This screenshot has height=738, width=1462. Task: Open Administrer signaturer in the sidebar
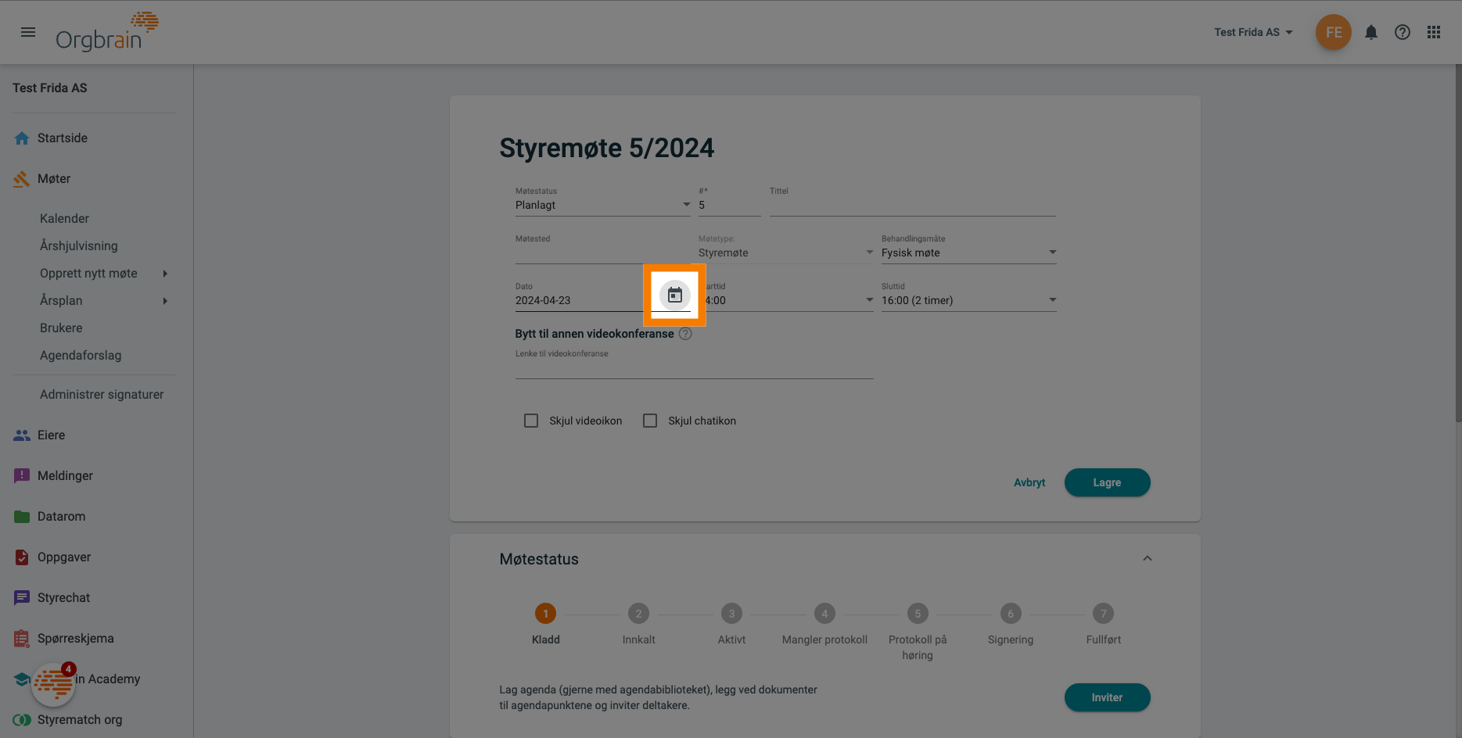102,395
